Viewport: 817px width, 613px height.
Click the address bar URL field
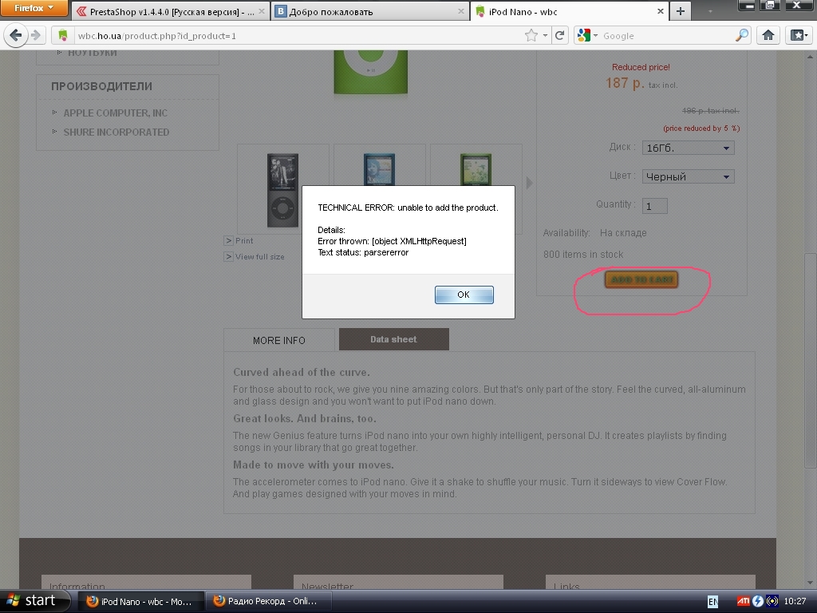(297, 35)
